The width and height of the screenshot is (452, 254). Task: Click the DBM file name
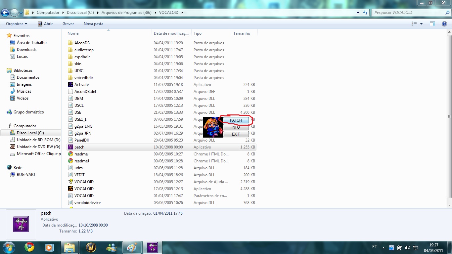click(79, 98)
